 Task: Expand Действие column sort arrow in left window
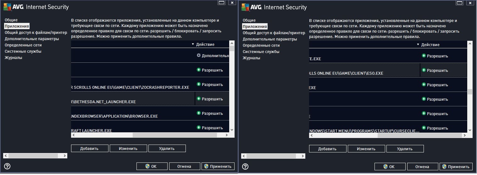[193, 45]
